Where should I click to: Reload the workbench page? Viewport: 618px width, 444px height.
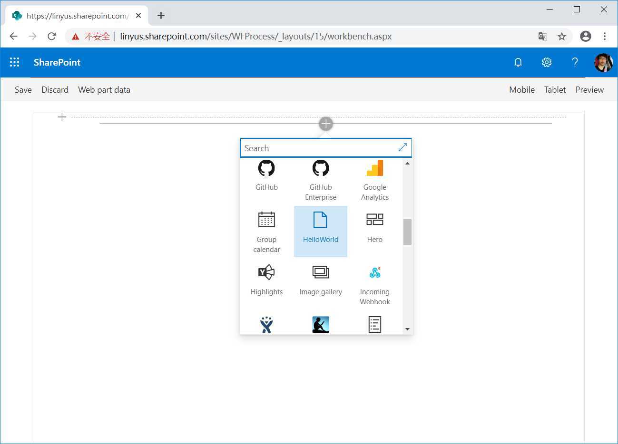tap(52, 36)
